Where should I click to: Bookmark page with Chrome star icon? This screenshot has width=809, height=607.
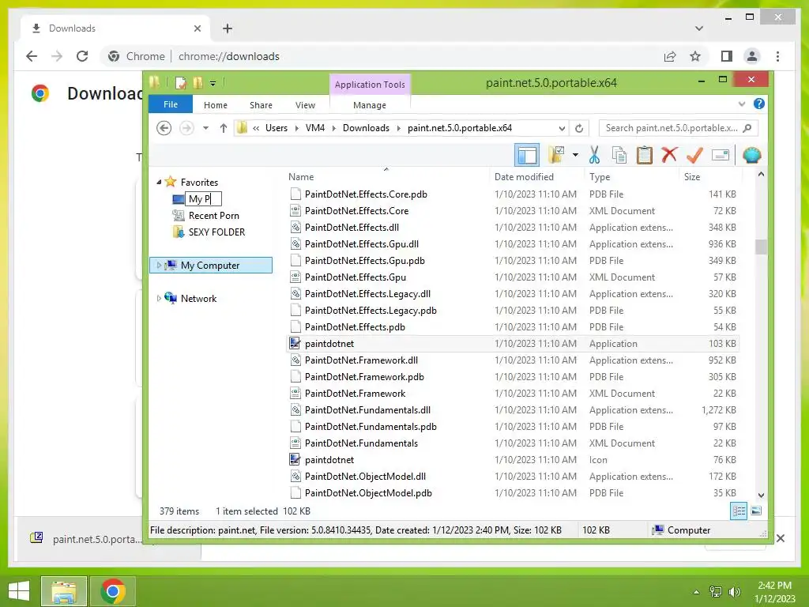coord(695,56)
